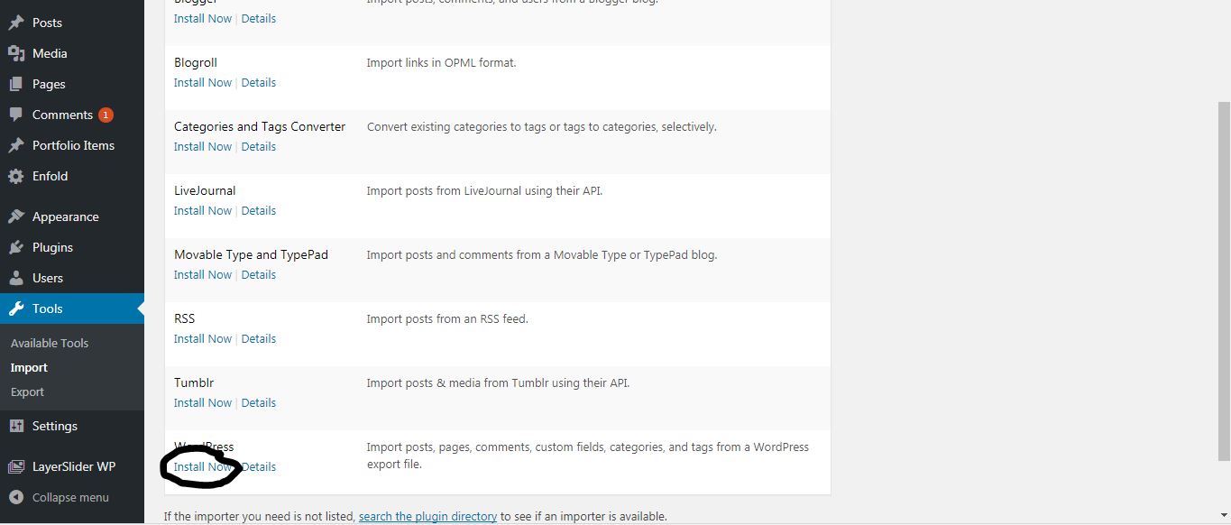Open the Plugins plug icon
This screenshot has height=525, width=1231.
point(16,247)
